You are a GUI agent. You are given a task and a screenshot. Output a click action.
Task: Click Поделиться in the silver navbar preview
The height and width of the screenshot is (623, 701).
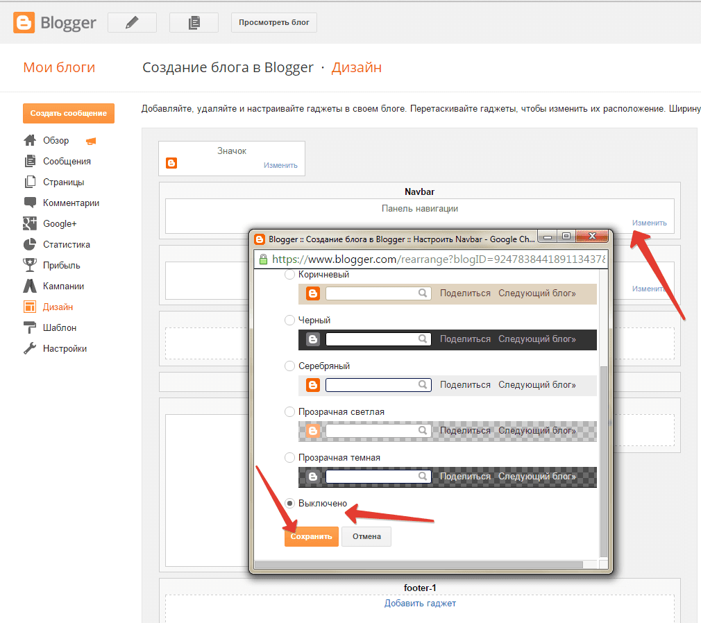(x=465, y=385)
